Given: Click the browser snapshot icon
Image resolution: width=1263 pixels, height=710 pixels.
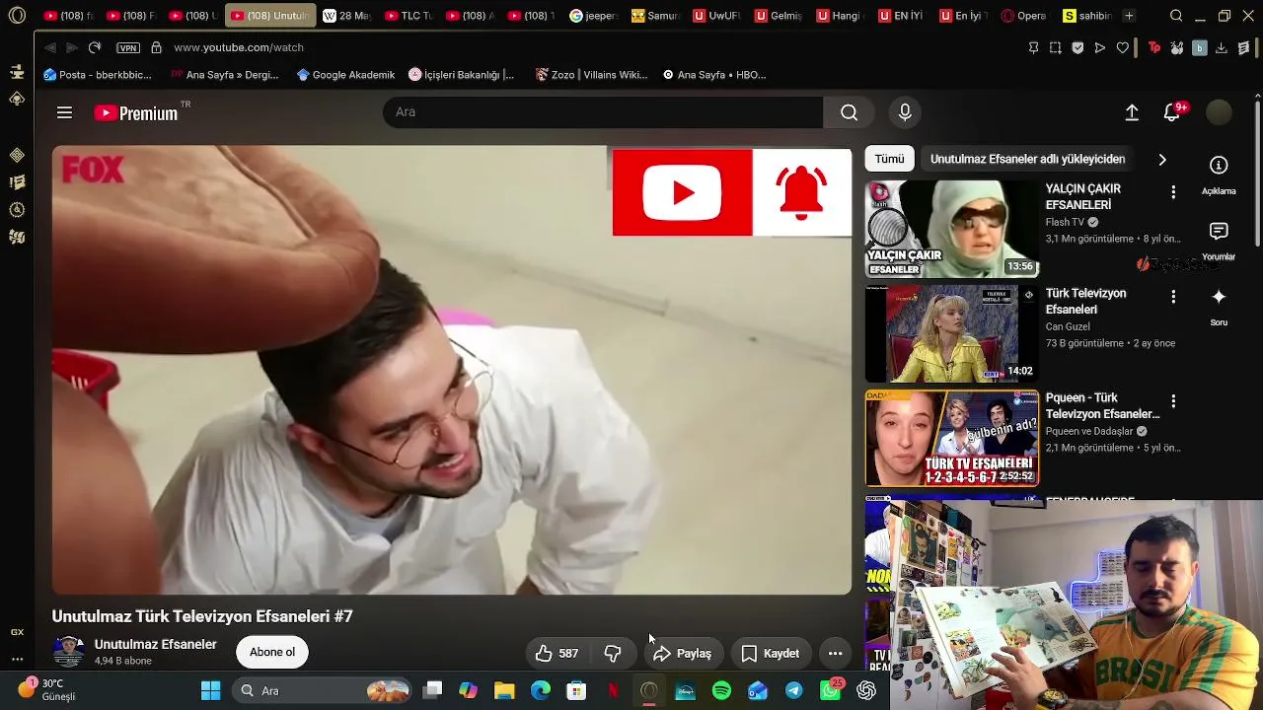Looking at the screenshot, I should pos(1055,47).
